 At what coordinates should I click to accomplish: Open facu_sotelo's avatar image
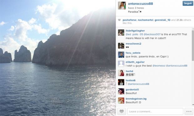(x=121, y=55)
